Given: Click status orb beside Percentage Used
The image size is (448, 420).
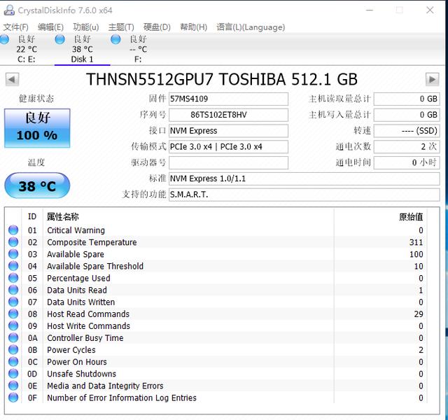Looking at the screenshot, I should [x=13, y=278].
